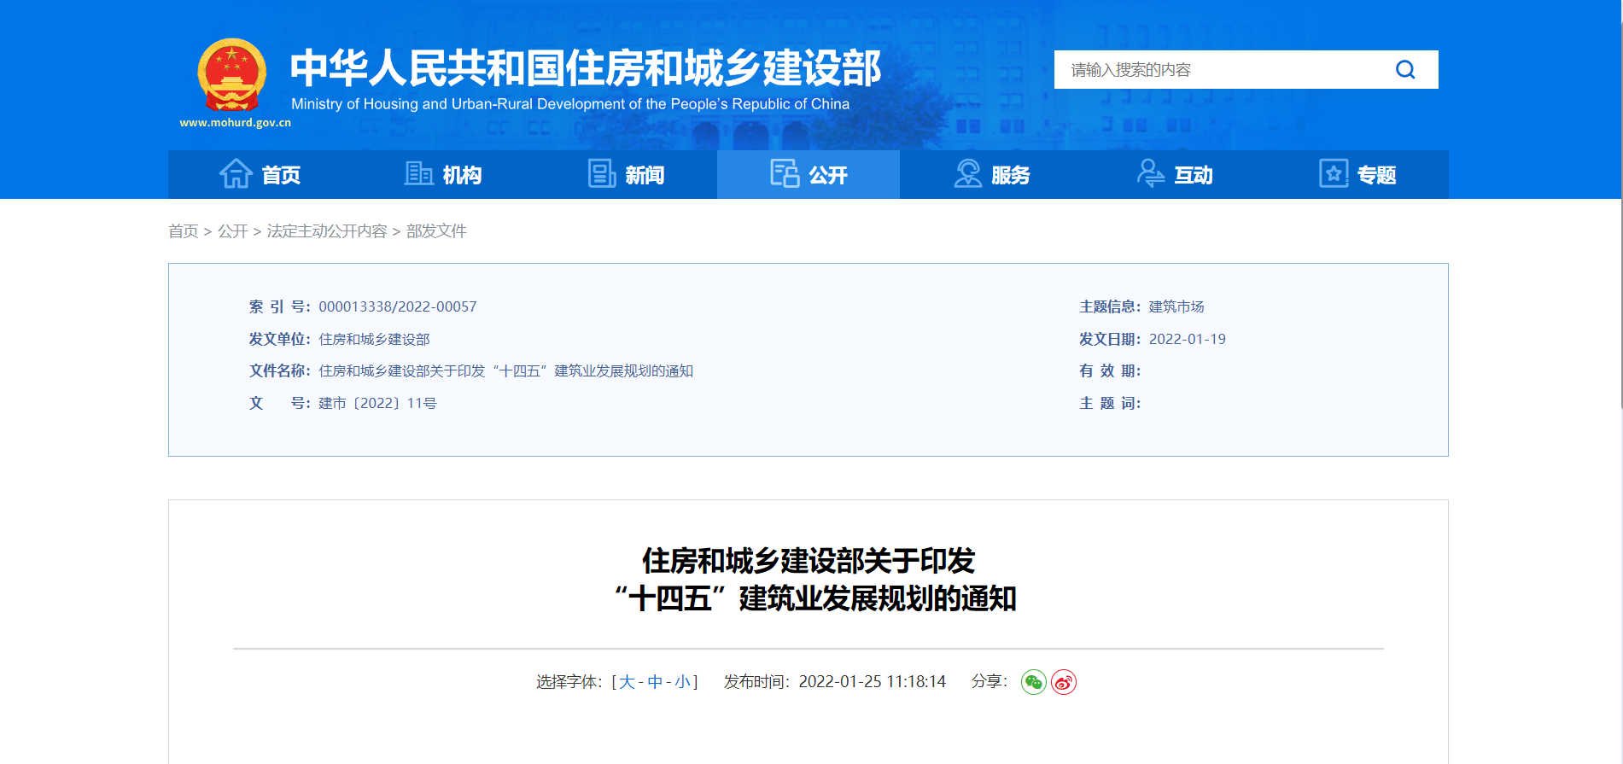Open 部发文件 breadcrumb link
1623x764 pixels.
point(436,231)
